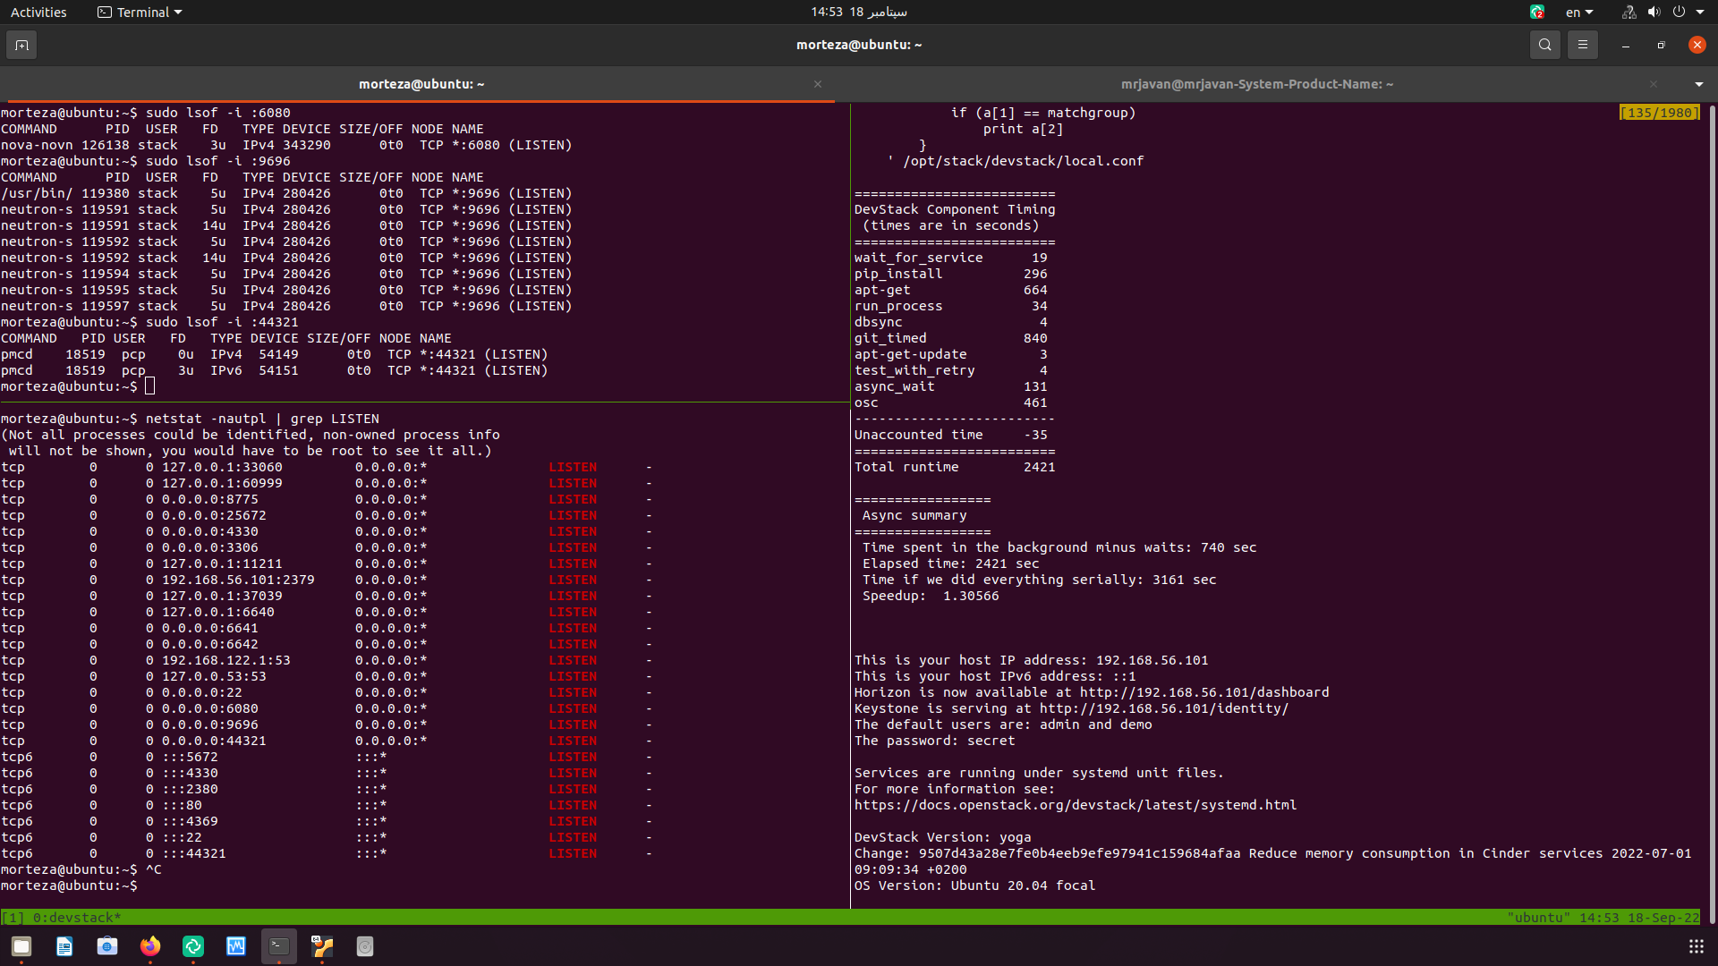Screen dimensions: 1718x966
Task: Click Activities in the top bar
Action: click(38, 12)
